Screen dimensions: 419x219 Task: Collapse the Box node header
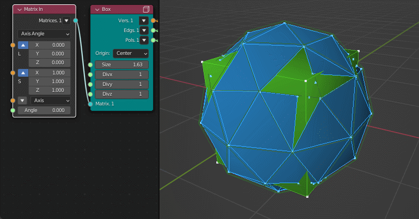[x=97, y=9]
